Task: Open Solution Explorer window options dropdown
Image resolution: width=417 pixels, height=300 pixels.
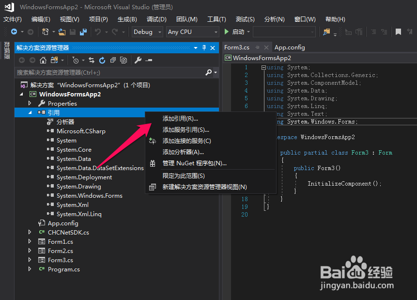Action: coord(196,48)
